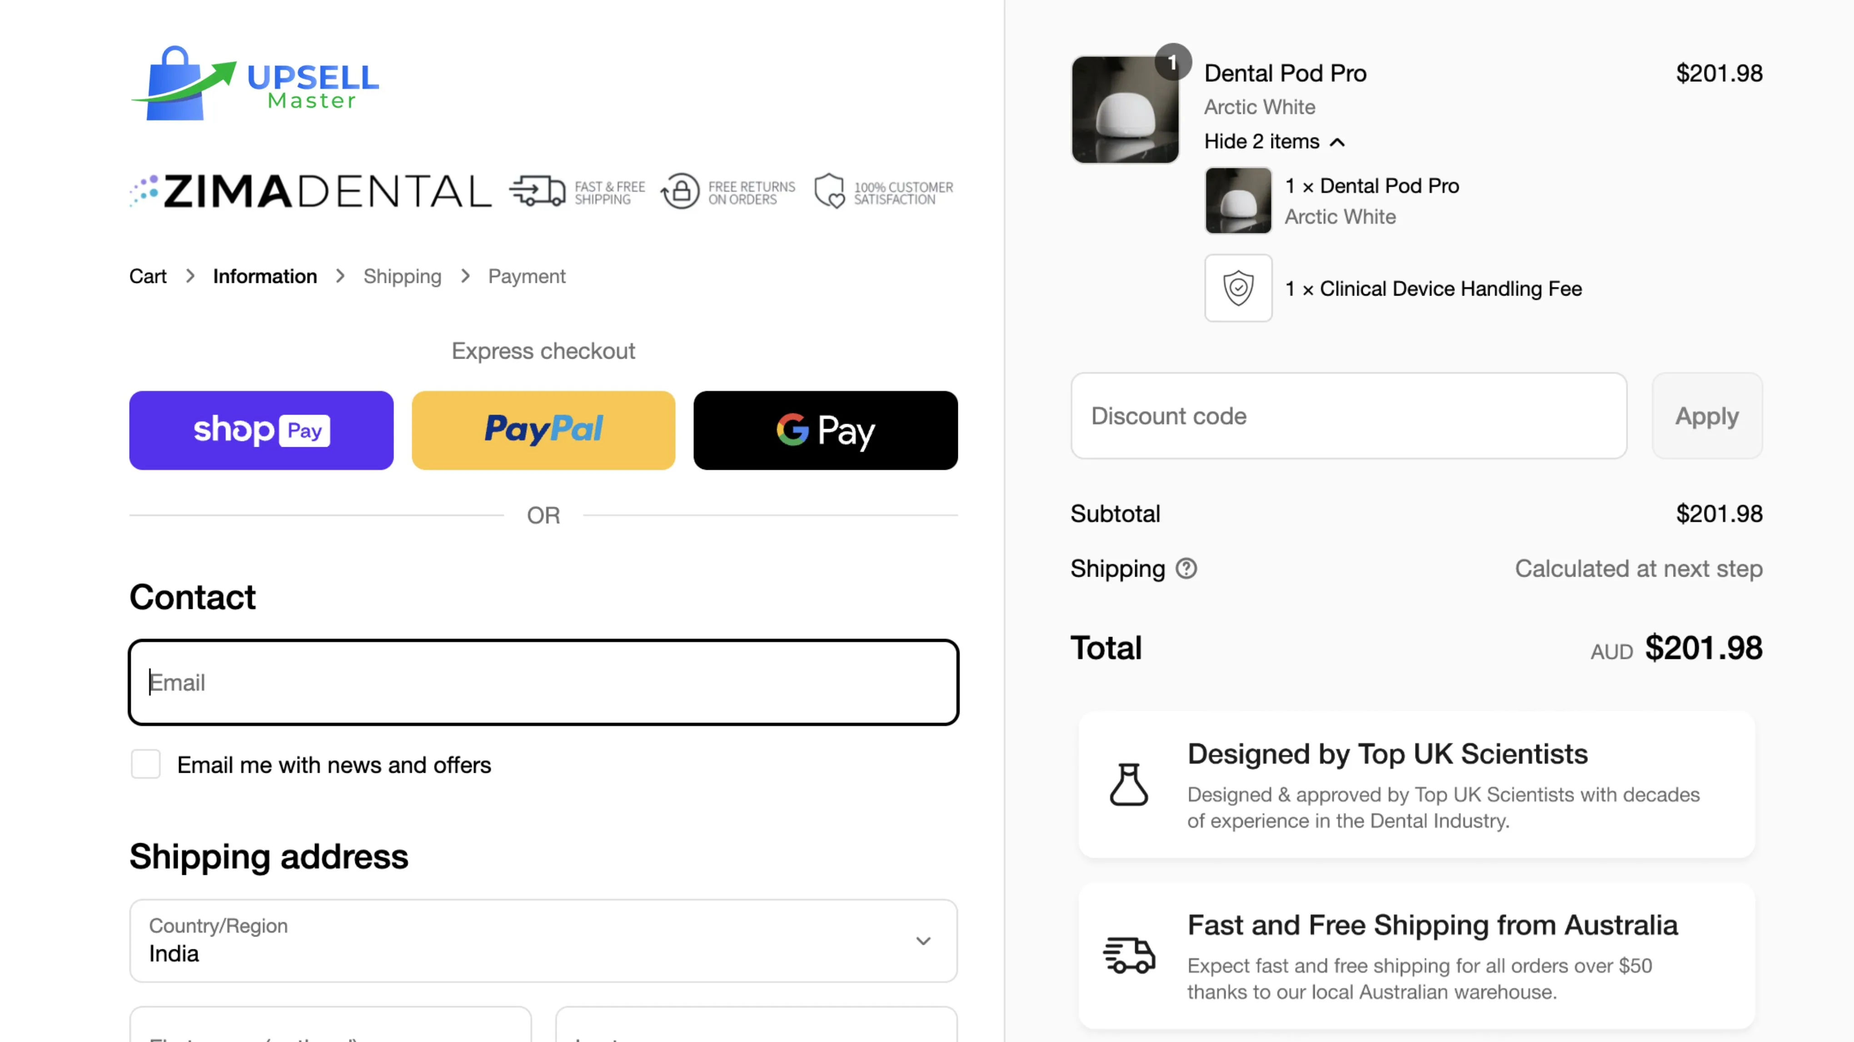The image size is (1854, 1042).
Task: Collapse the 'Hide 2 items' list
Action: coord(1274,142)
